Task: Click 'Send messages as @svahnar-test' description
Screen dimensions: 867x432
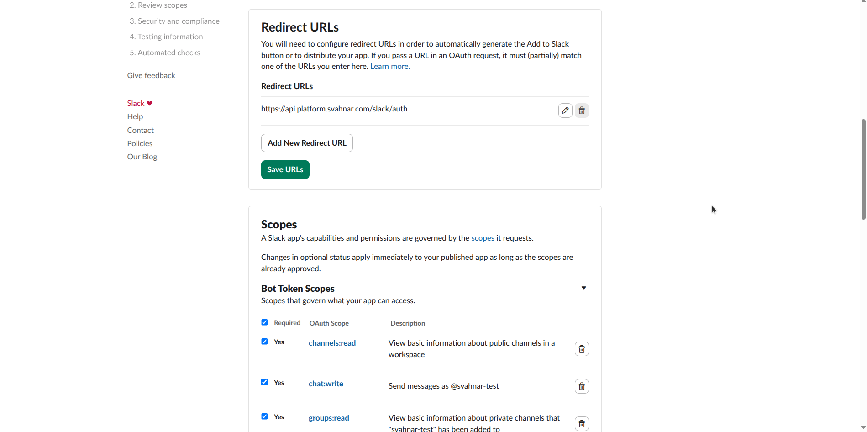Action: click(443, 386)
